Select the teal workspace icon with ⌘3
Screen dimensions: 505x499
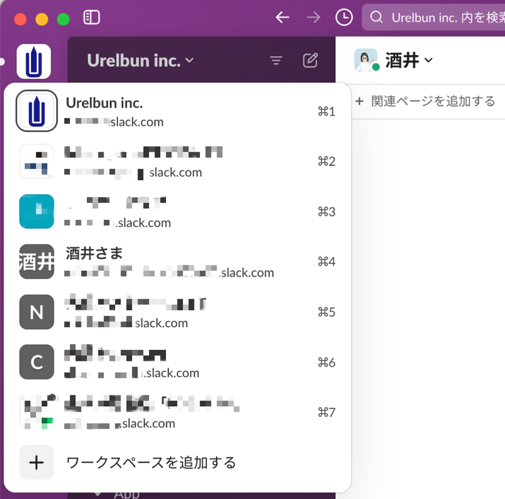point(36,211)
